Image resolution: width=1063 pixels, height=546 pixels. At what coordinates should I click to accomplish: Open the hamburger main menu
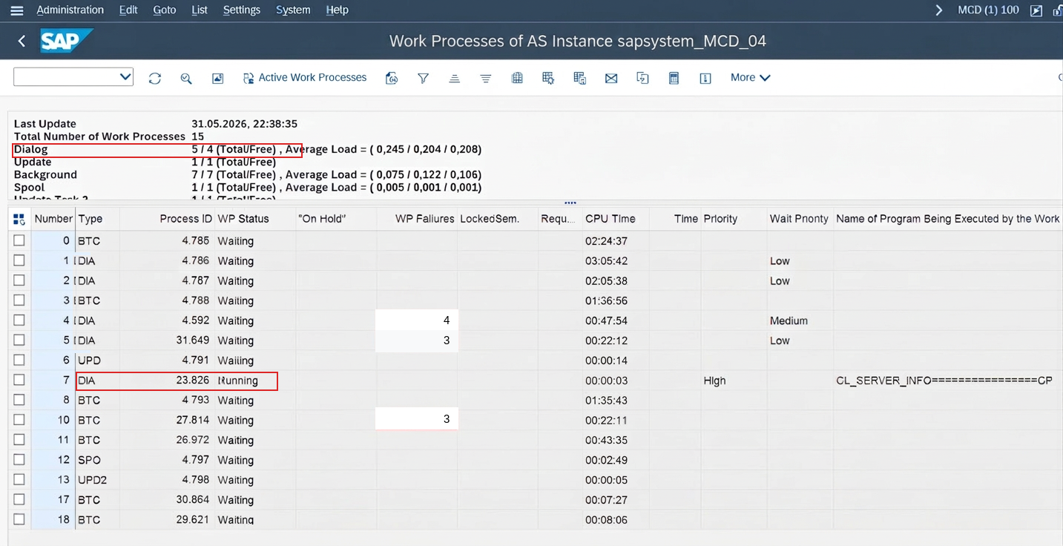(17, 10)
